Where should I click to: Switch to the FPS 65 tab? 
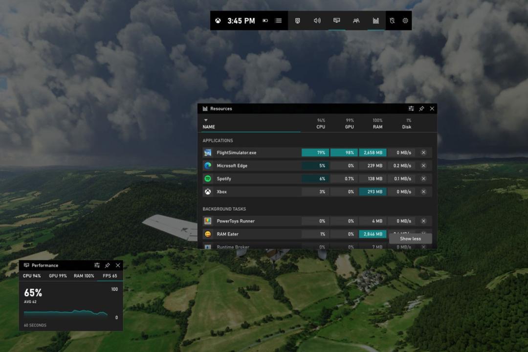point(110,276)
